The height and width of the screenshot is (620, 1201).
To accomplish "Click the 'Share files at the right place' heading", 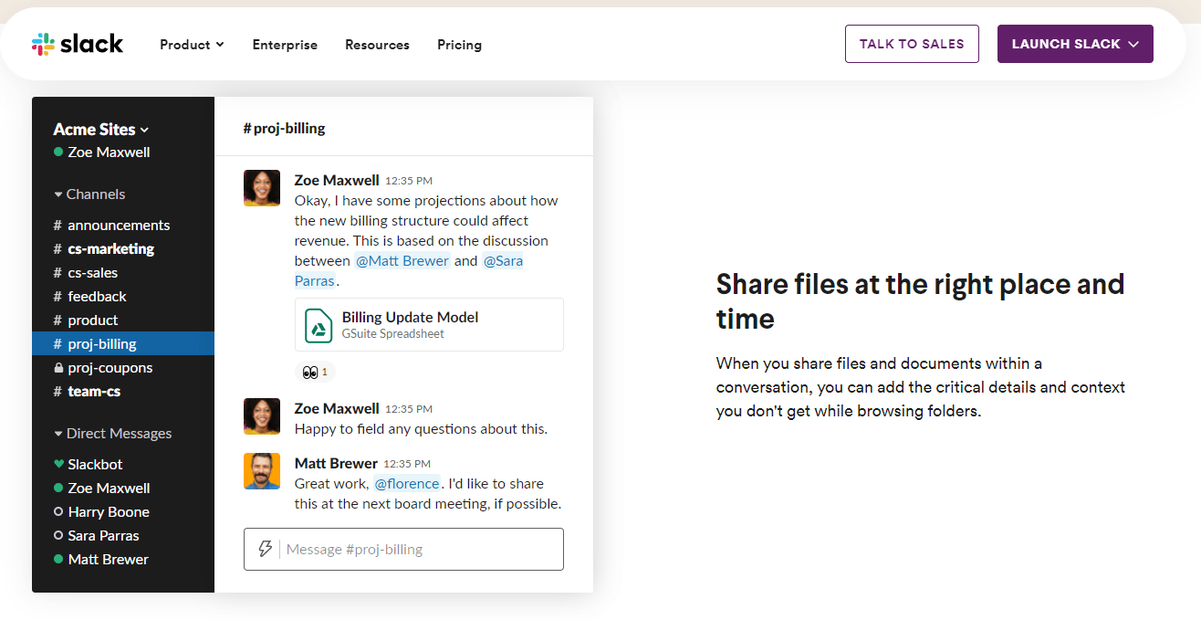I will click(x=920, y=301).
